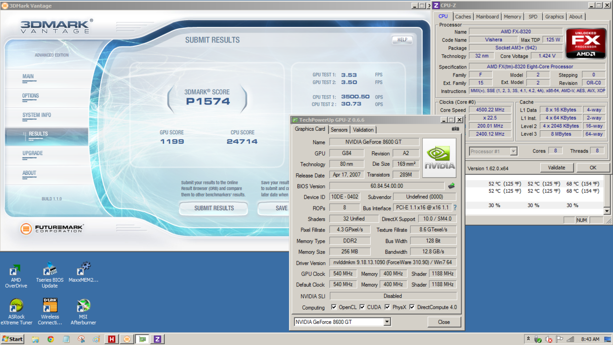Open Graphics tab in CPU-Z
The image size is (613, 345).
click(x=555, y=17)
